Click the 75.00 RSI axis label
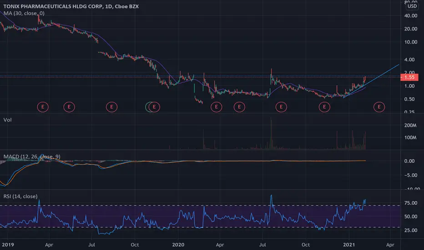The height and width of the screenshot is (250, 424). coord(411,203)
